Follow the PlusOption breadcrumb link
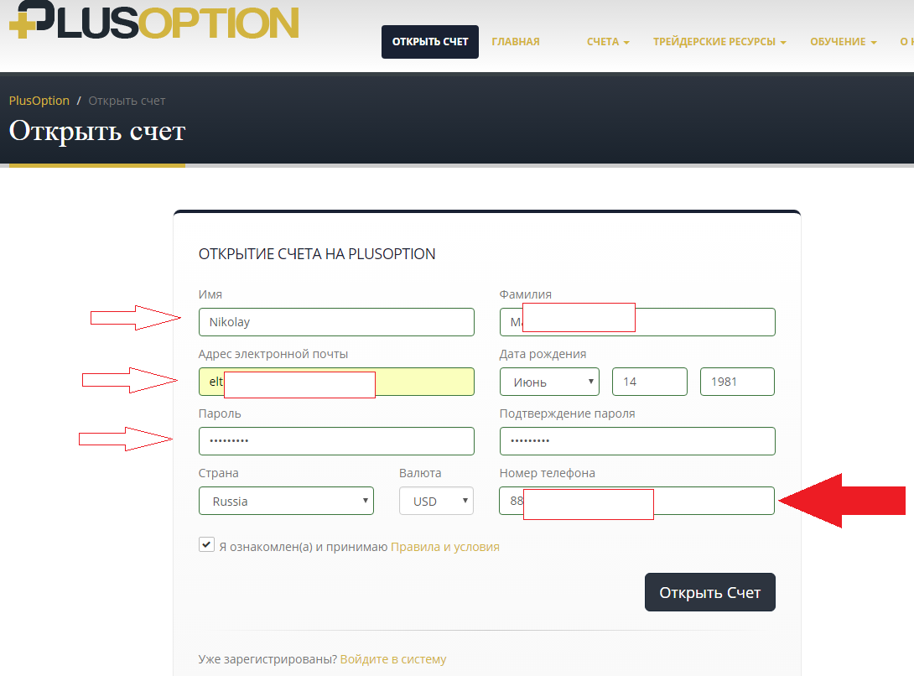 point(39,101)
